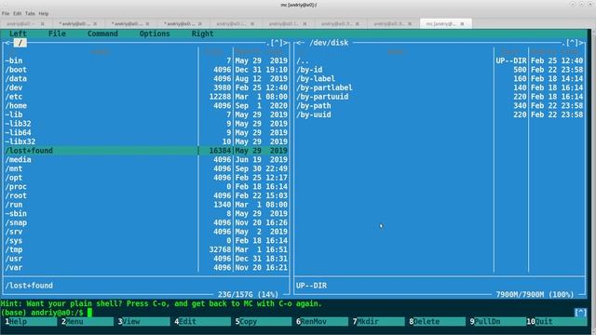This screenshot has width=596, height=335.
Task: Select the /etc directory
Action: (146, 97)
